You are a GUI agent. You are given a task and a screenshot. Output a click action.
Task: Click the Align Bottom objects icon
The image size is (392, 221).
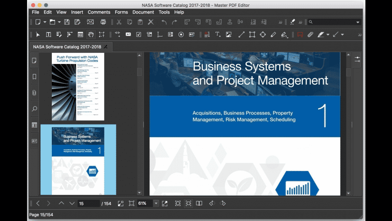coord(219,22)
